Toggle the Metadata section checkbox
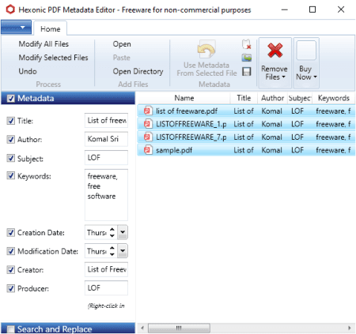This screenshot has height=334, width=356. [11, 99]
